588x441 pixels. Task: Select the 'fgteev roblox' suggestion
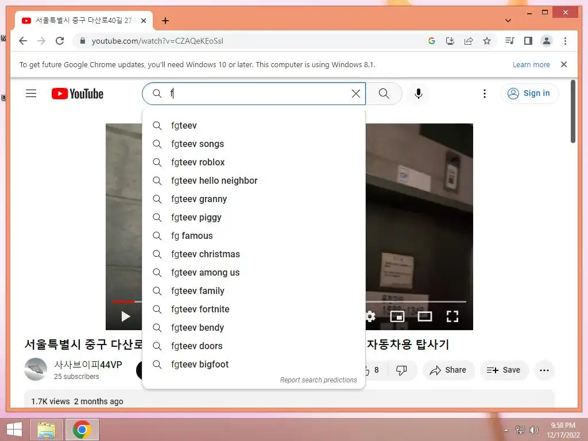[253, 162]
